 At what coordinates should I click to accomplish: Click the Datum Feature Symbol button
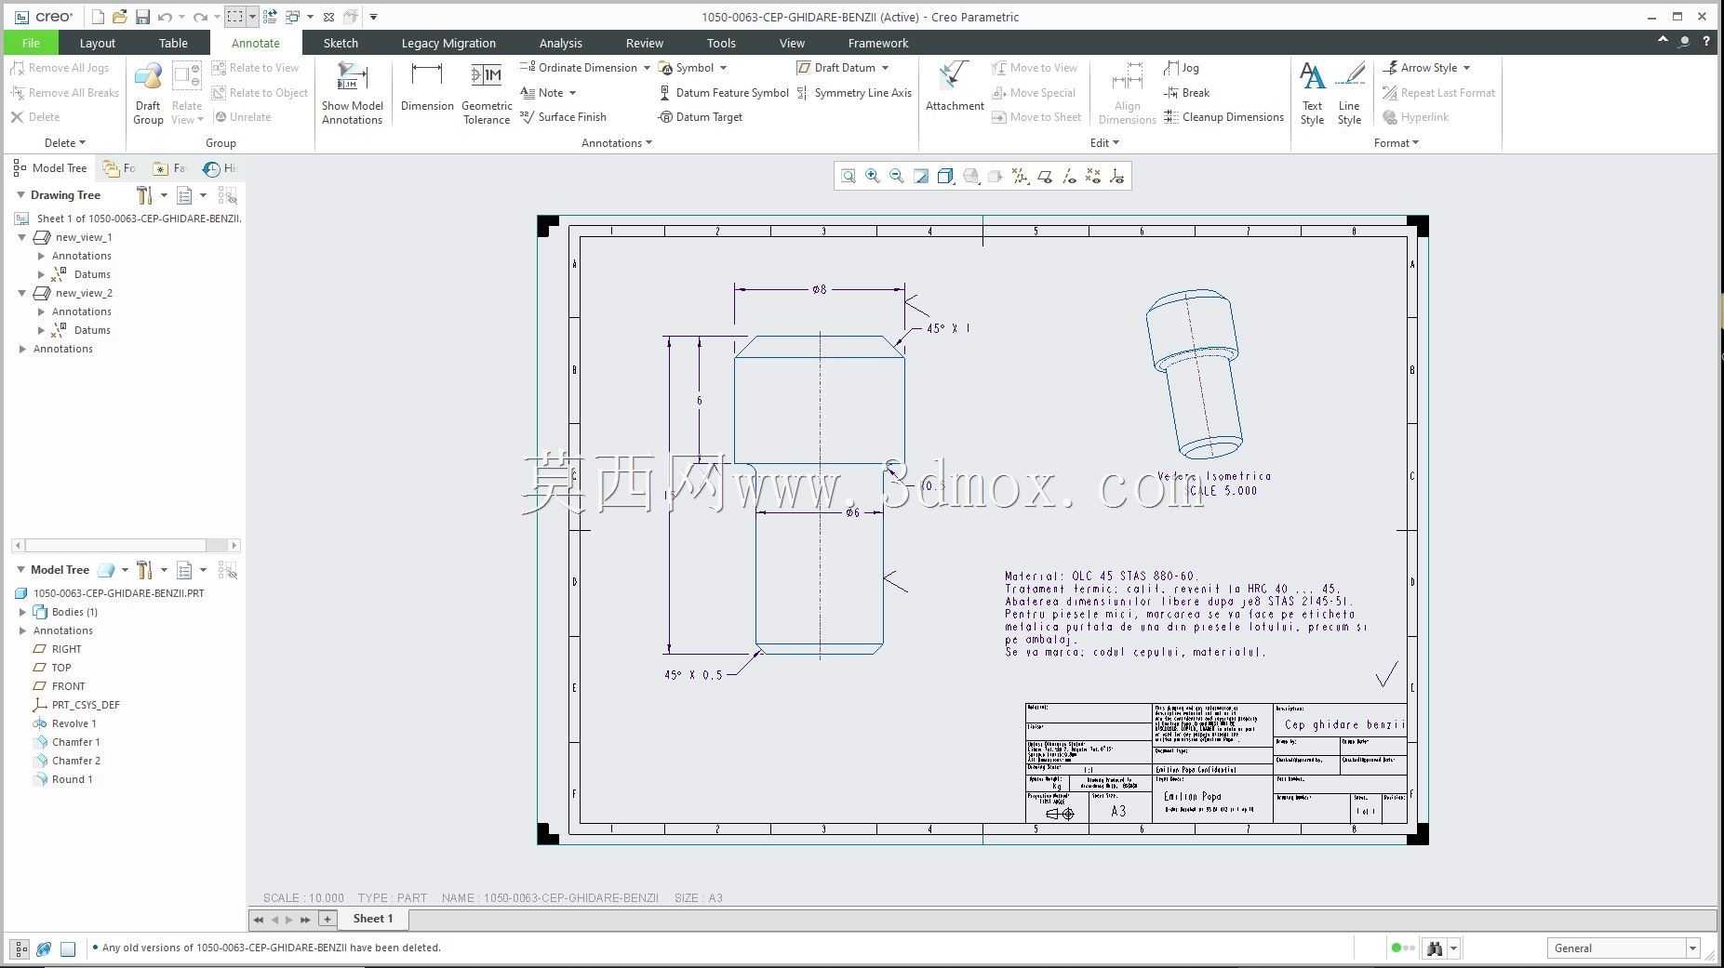(724, 93)
